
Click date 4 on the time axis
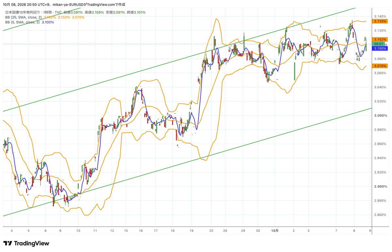pyautogui.click(x=12, y=231)
